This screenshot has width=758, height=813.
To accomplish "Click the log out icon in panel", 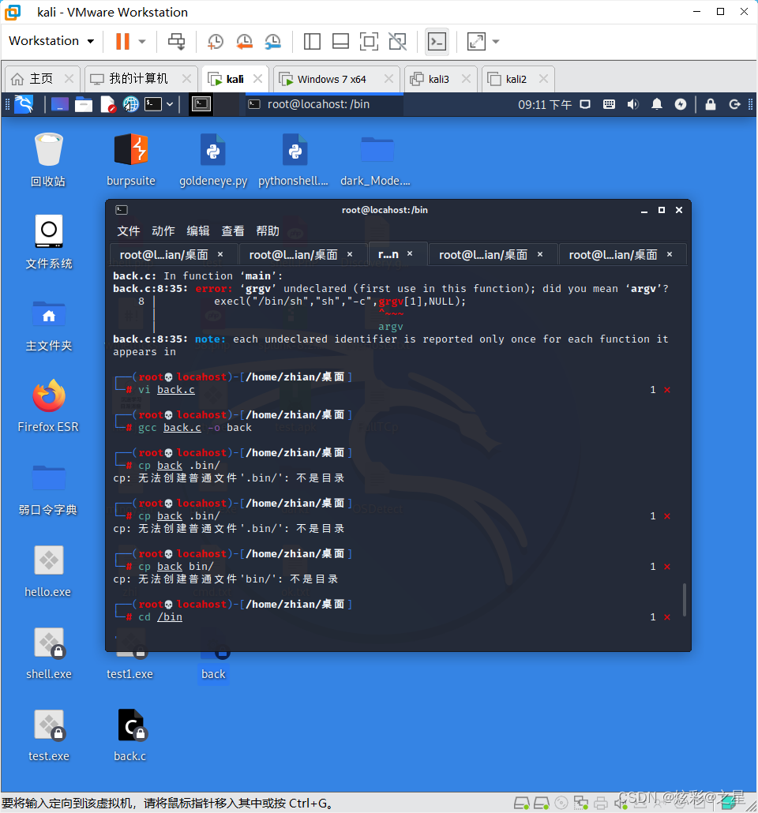I will tap(734, 105).
